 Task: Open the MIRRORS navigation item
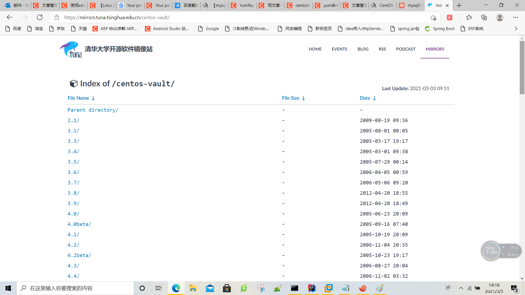435,49
